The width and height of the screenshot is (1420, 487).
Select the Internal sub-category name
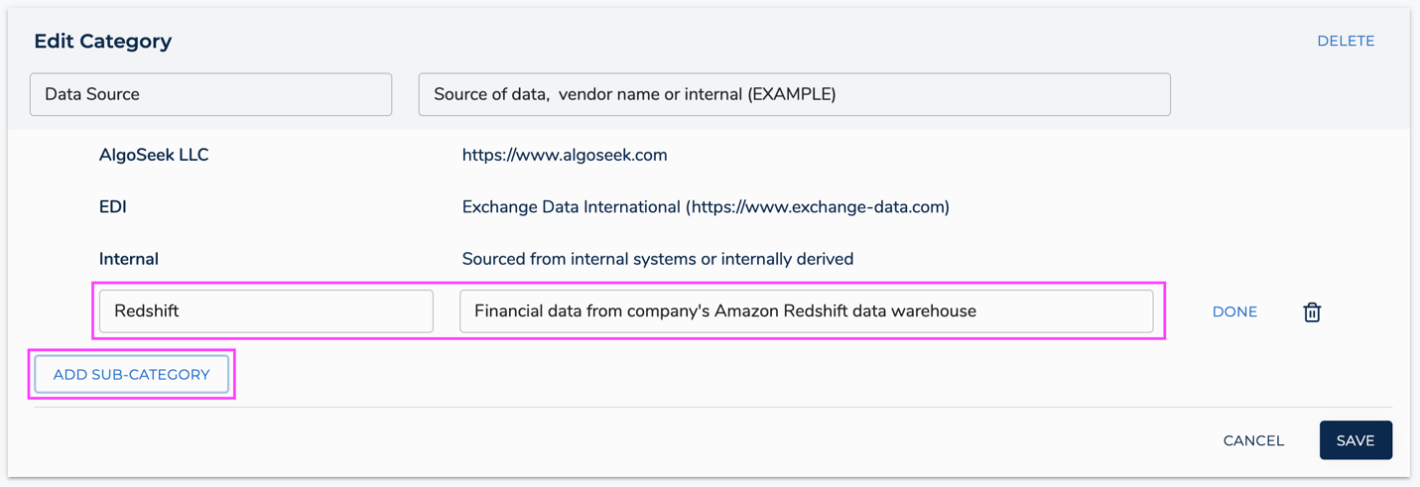click(129, 259)
